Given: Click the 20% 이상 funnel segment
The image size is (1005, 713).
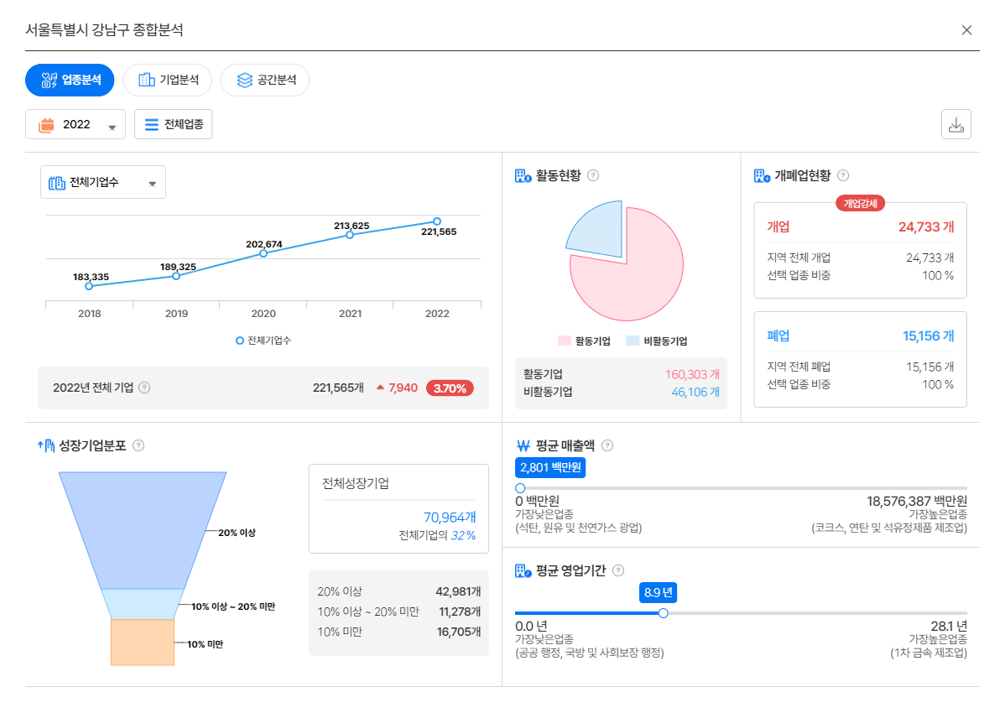Looking at the screenshot, I should point(143,530).
